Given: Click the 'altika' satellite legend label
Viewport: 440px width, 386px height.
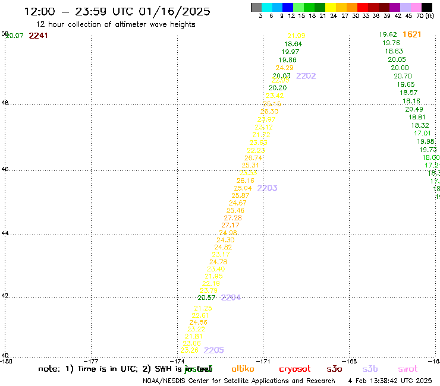Looking at the screenshot, I should (243, 369).
